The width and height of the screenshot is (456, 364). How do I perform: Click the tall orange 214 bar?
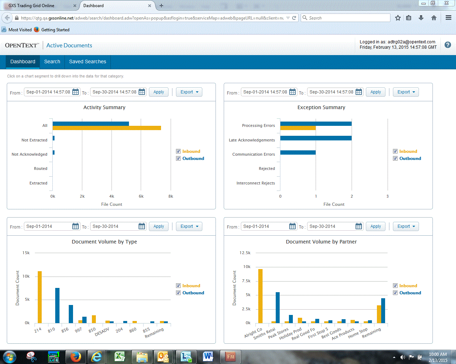click(40, 297)
